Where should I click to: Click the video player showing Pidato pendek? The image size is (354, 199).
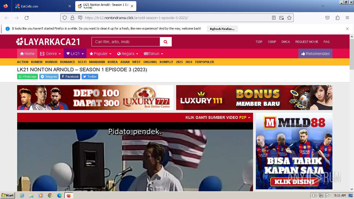pyautogui.click(x=135, y=157)
